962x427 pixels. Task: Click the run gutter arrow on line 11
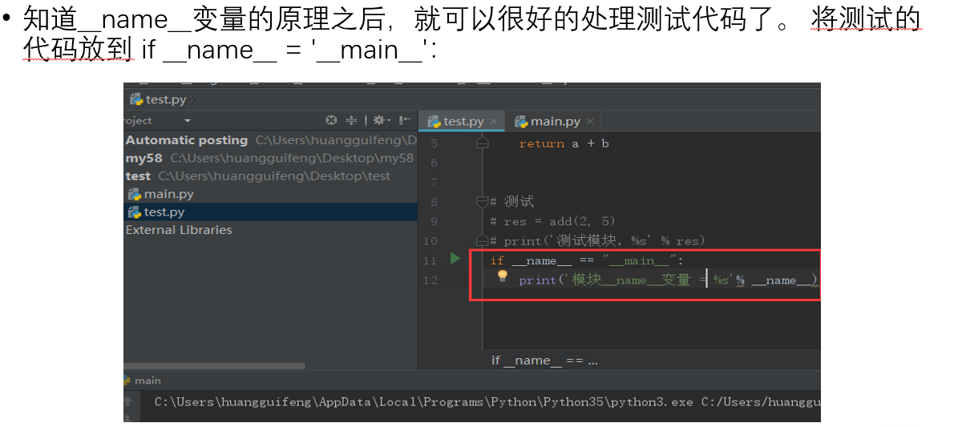tap(455, 259)
